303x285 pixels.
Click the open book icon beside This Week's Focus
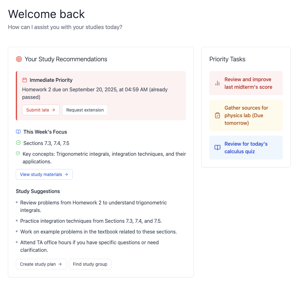pos(18,132)
